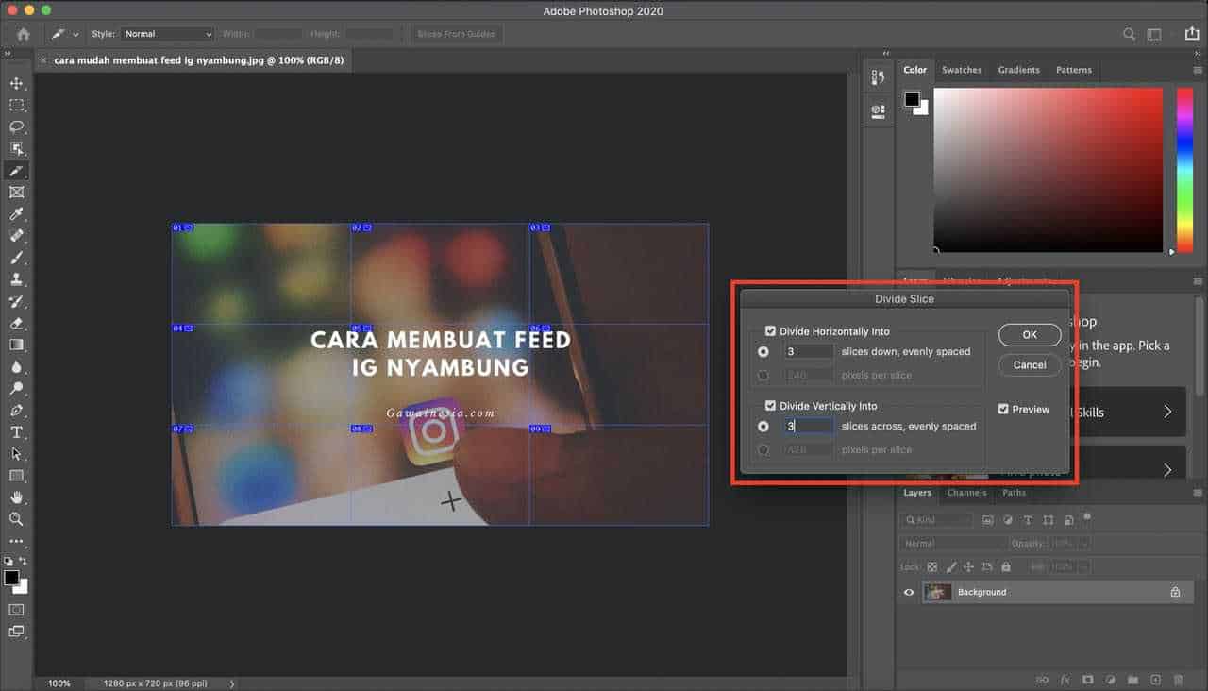Open Edit Toolbar three-dots icon

tap(16, 541)
